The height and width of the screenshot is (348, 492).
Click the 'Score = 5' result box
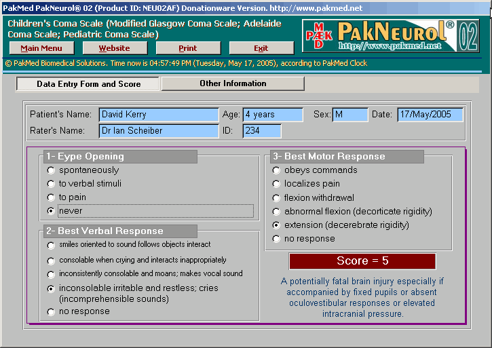(362, 261)
